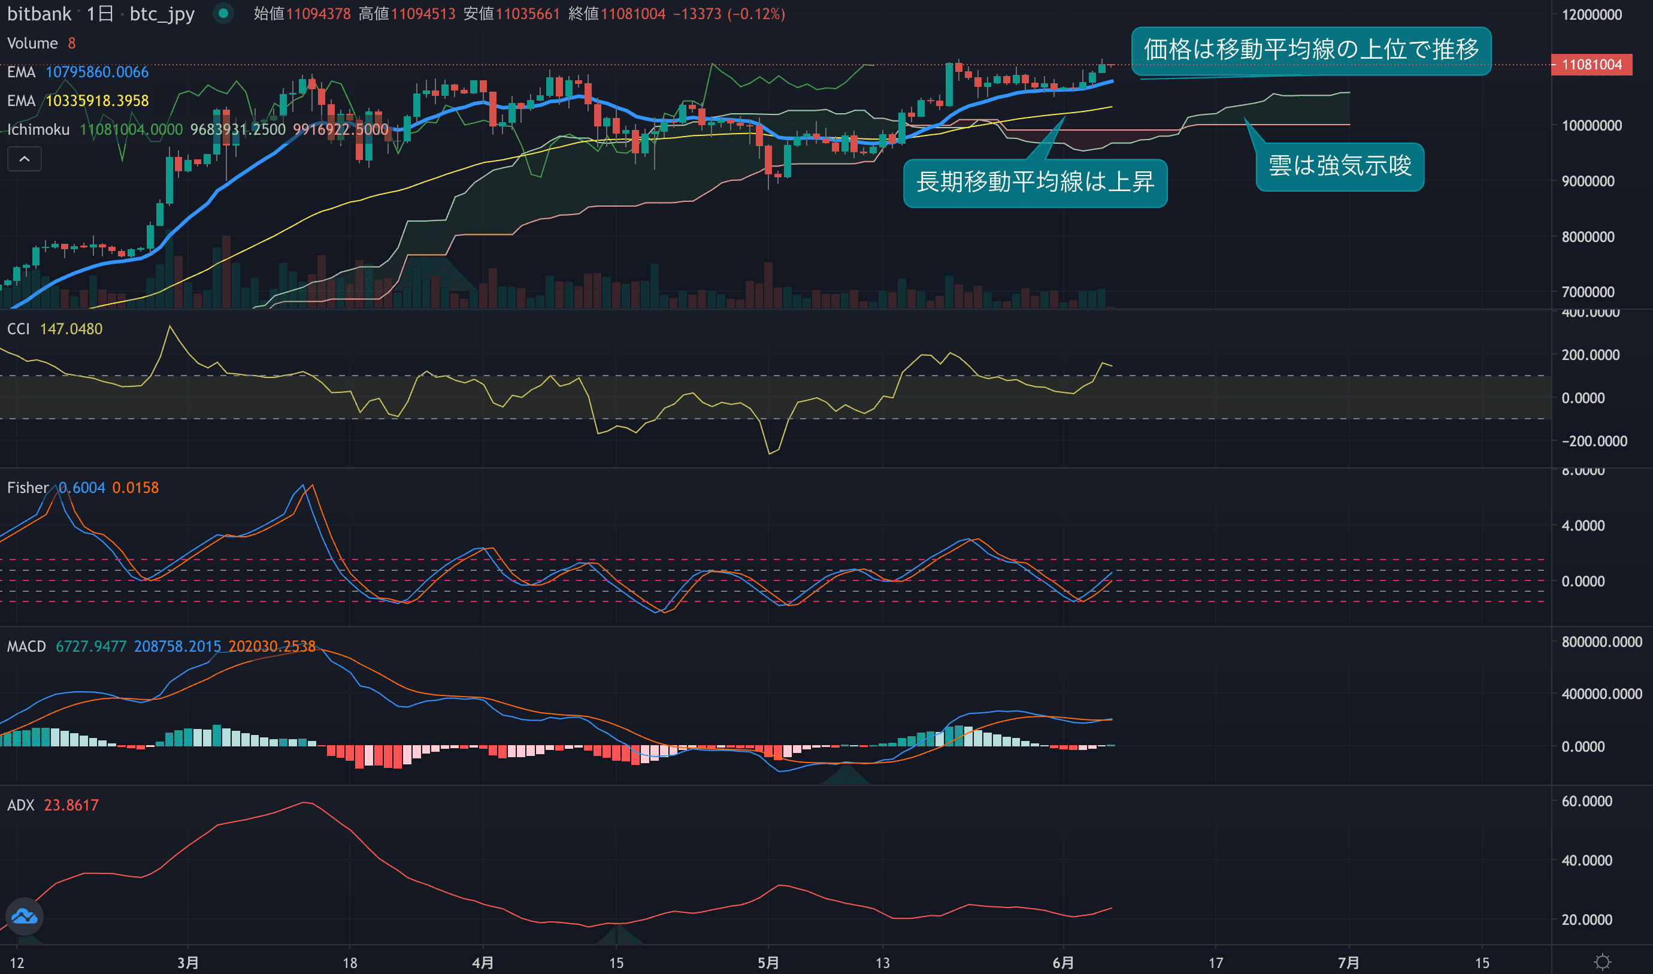This screenshot has width=1653, height=974.
Task: Select the Fisher indicator legend
Action: [28, 488]
